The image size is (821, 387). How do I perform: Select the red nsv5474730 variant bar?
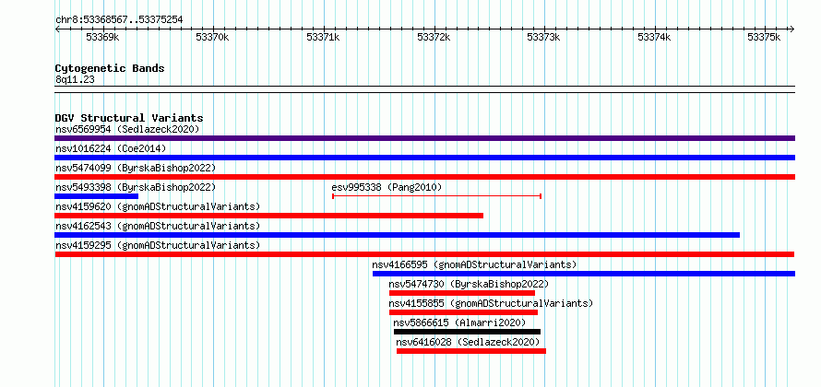click(462, 293)
